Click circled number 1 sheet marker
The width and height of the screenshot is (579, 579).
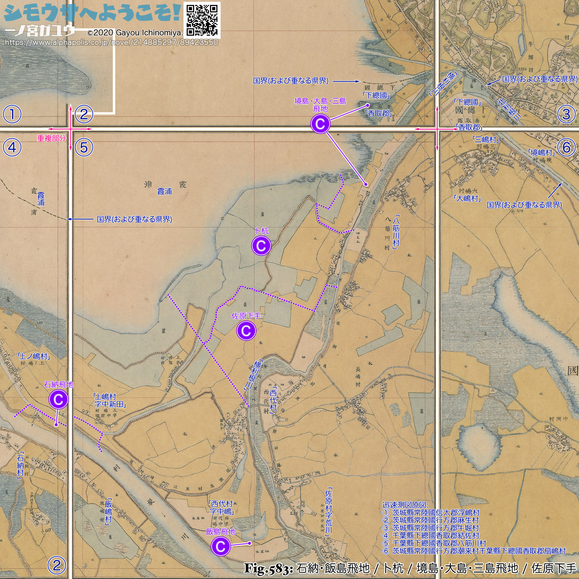click(12, 114)
